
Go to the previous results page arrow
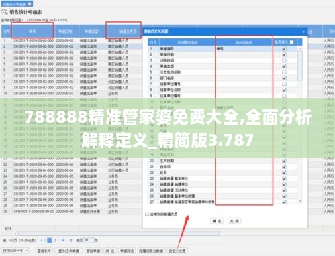[x=42, y=241]
